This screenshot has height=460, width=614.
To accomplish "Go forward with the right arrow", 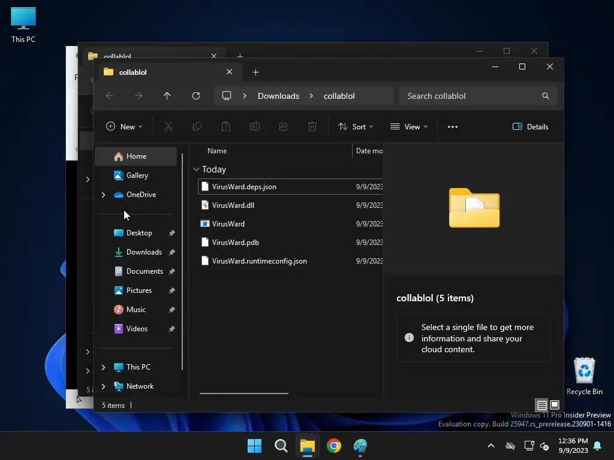I will (139, 96).
